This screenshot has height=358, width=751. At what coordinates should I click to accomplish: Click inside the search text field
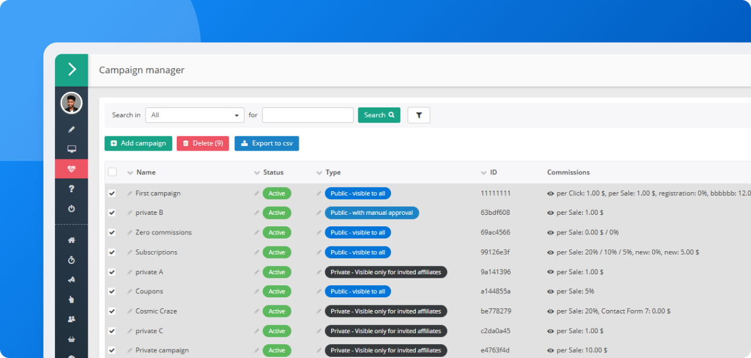click(x=307, y=115)
